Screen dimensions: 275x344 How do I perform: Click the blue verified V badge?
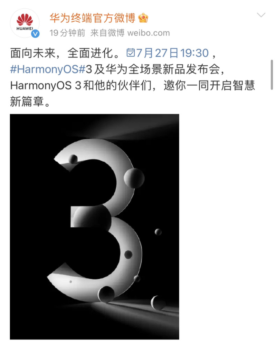click(x=35, y=34)
